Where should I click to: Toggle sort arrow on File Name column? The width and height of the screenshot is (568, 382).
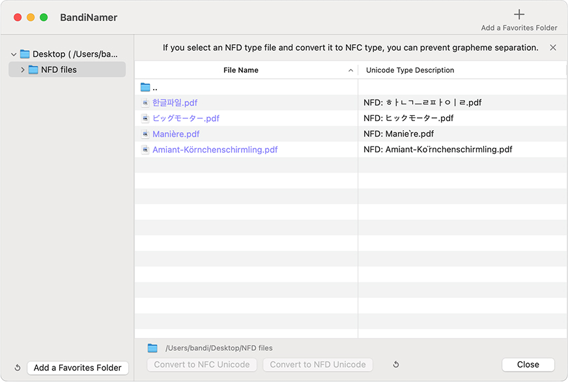coord(350,70)
